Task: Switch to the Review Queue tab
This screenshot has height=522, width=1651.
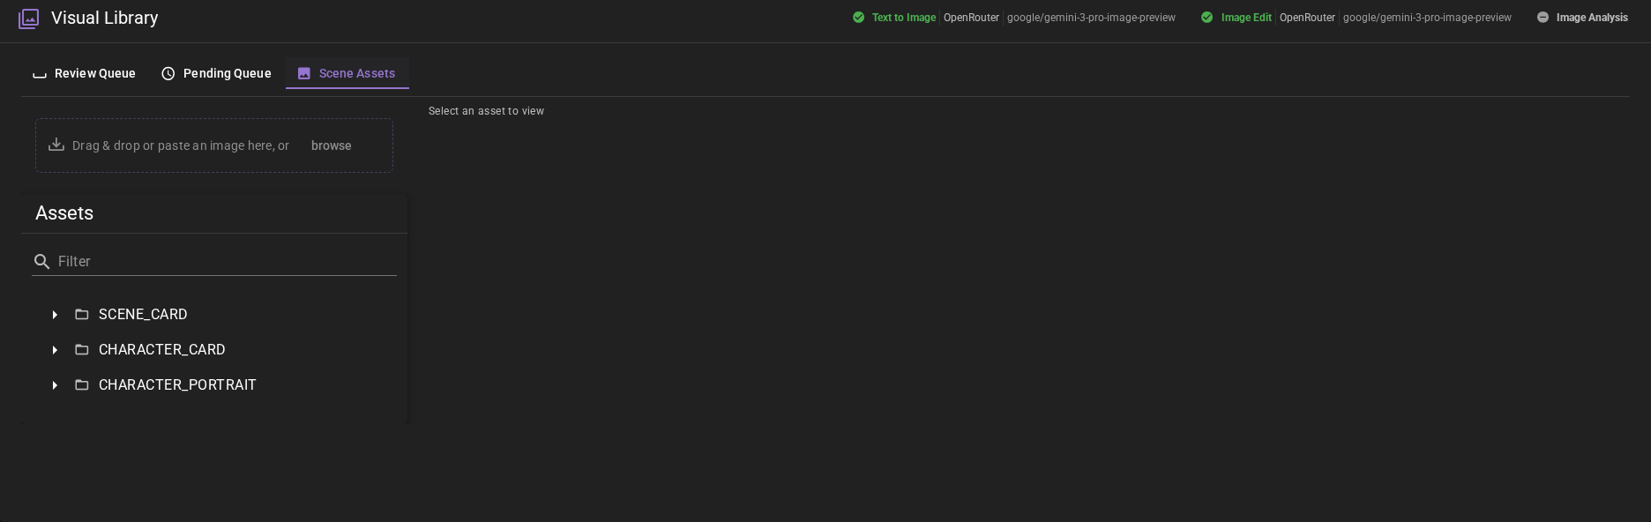Action: pos(85,73)
